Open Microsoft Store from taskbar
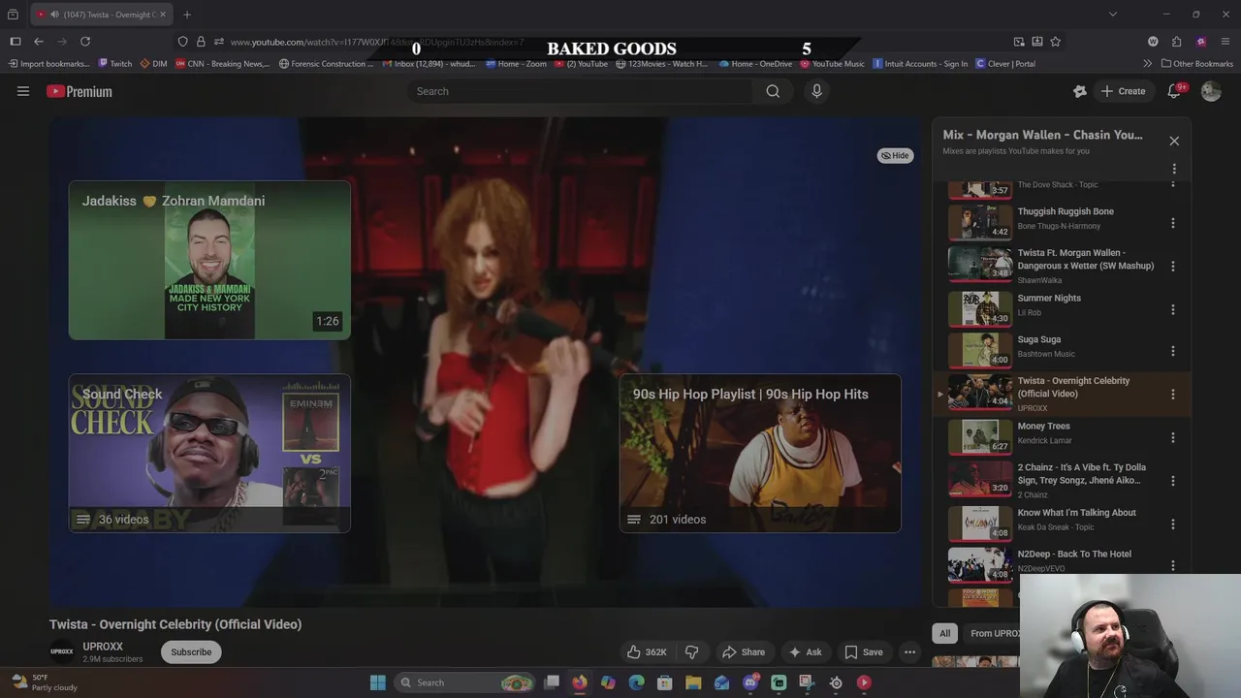 click(x=665, y=682)
